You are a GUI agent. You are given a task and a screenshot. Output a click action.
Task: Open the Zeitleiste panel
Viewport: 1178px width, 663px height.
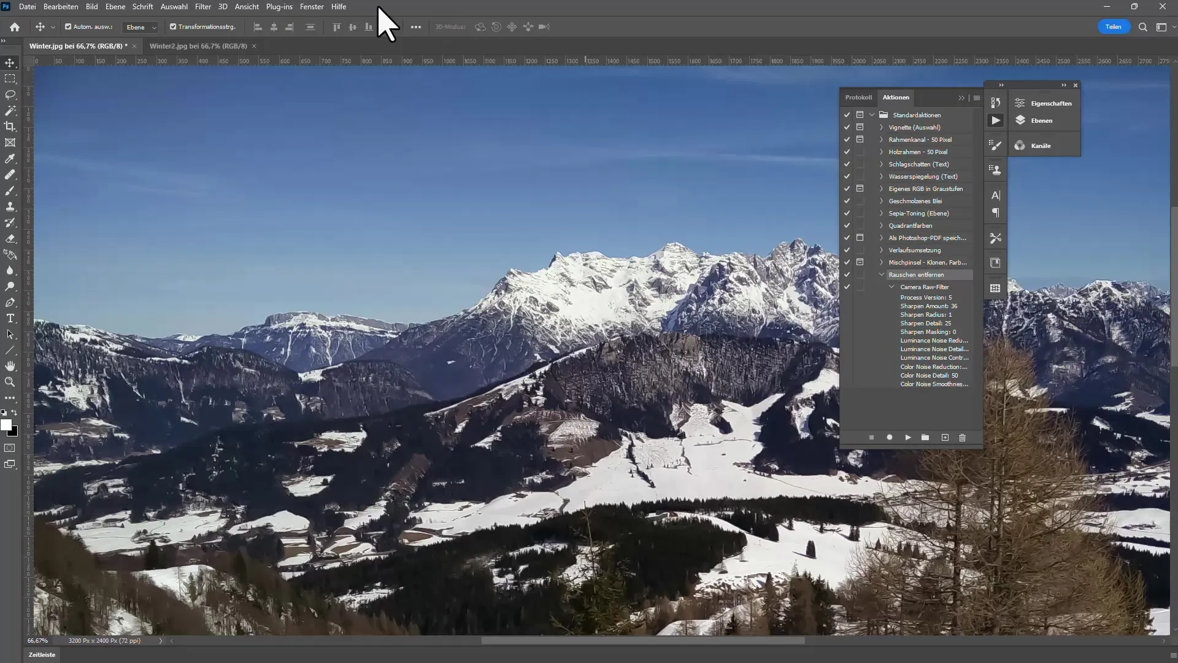[42, 655]
